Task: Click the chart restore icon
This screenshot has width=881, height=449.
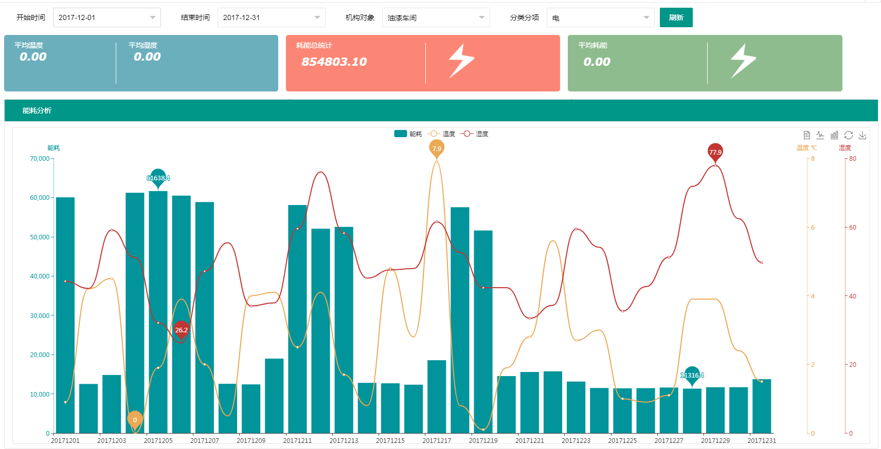Action: (x=849, y=135)
